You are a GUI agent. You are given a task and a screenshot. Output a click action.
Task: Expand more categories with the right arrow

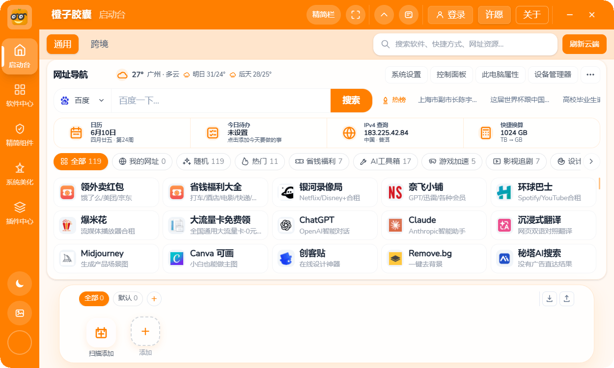click(591, 161)
